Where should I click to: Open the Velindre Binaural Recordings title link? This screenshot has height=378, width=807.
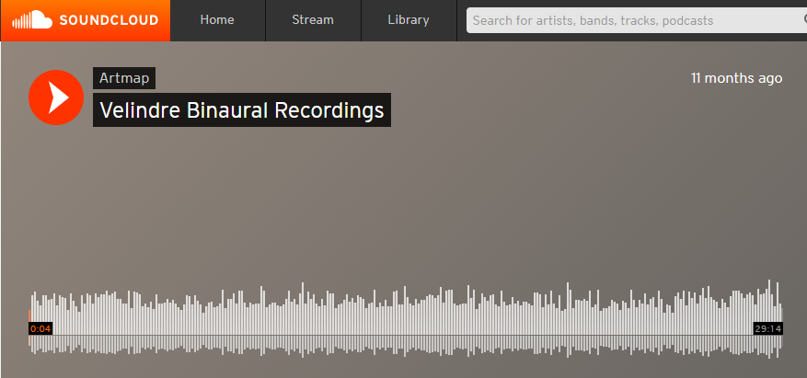click(242, 109)
